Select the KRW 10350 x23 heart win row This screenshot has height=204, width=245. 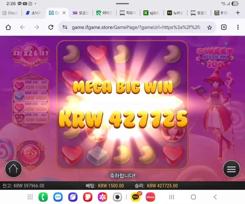coord(31,107)
